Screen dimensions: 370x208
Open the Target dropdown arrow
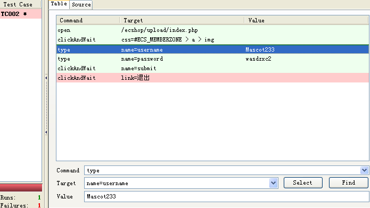click(273, 183)
